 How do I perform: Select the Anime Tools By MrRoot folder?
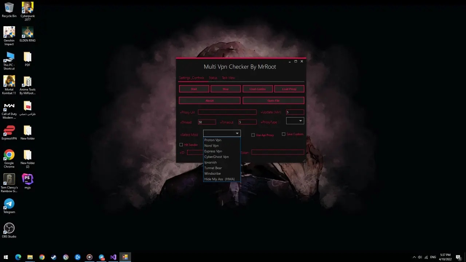28,85
